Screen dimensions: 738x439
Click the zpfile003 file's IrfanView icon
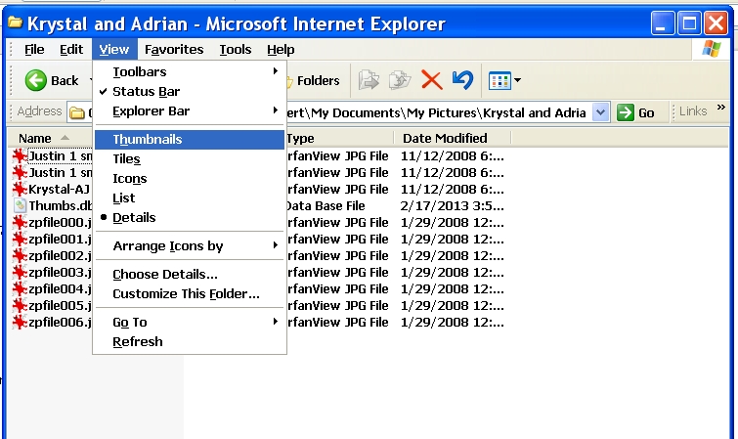click(x=20, y=272)
